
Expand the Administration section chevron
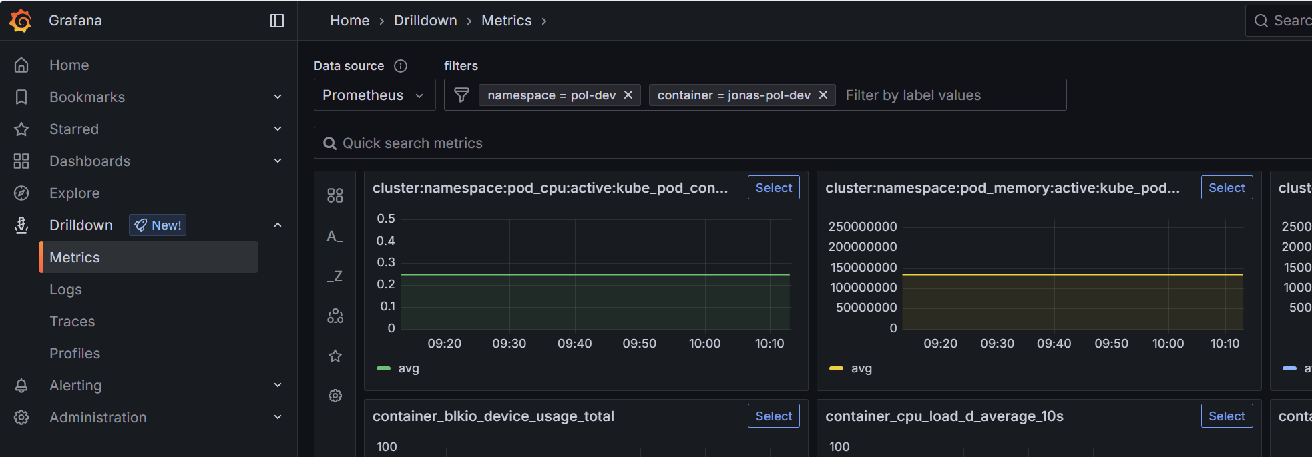point(278,418)
